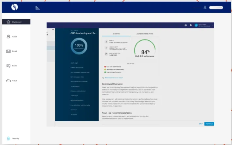232x145 pixels.
Task: Click the help question mark icon
Action: (186, 25)
